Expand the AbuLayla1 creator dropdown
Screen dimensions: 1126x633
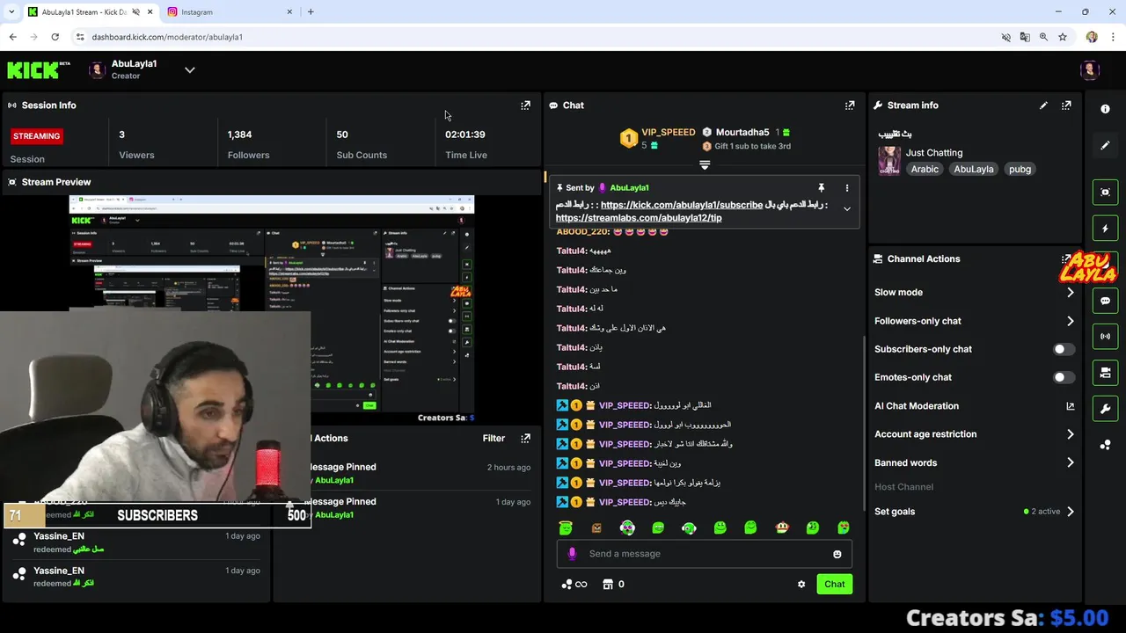click(x=189, y=70)
